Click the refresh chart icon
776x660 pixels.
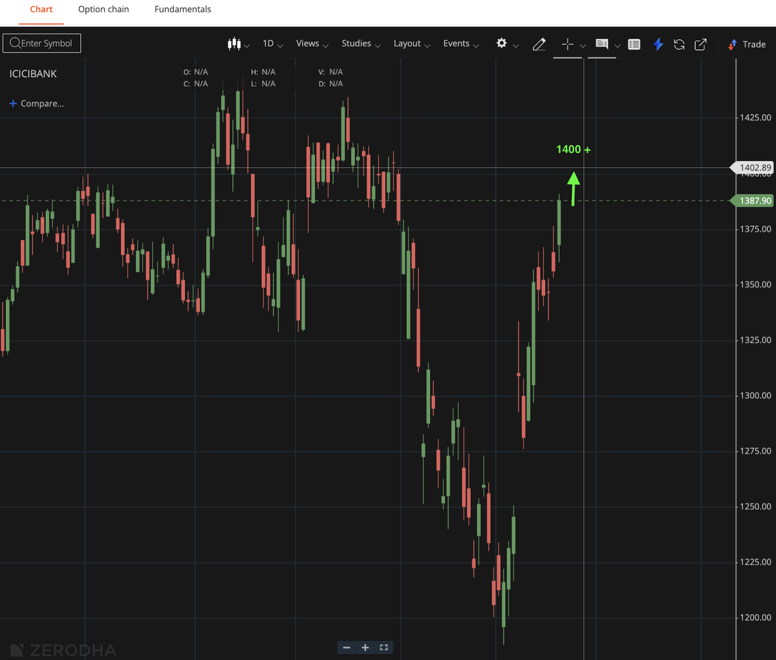679,44
